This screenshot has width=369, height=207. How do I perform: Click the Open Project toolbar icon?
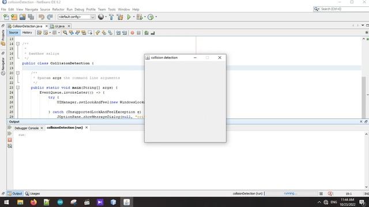coord(22,17)
